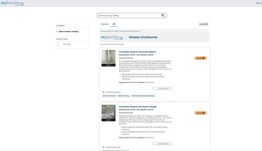Enroll in Frameless Shower Enclosure Design
262x151 pixels.
[x=201, y=113]
